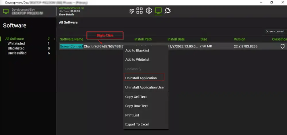Choose Add to Blacklist from context menu
This screenshot has width=287, height=135.
click(137, 50)
